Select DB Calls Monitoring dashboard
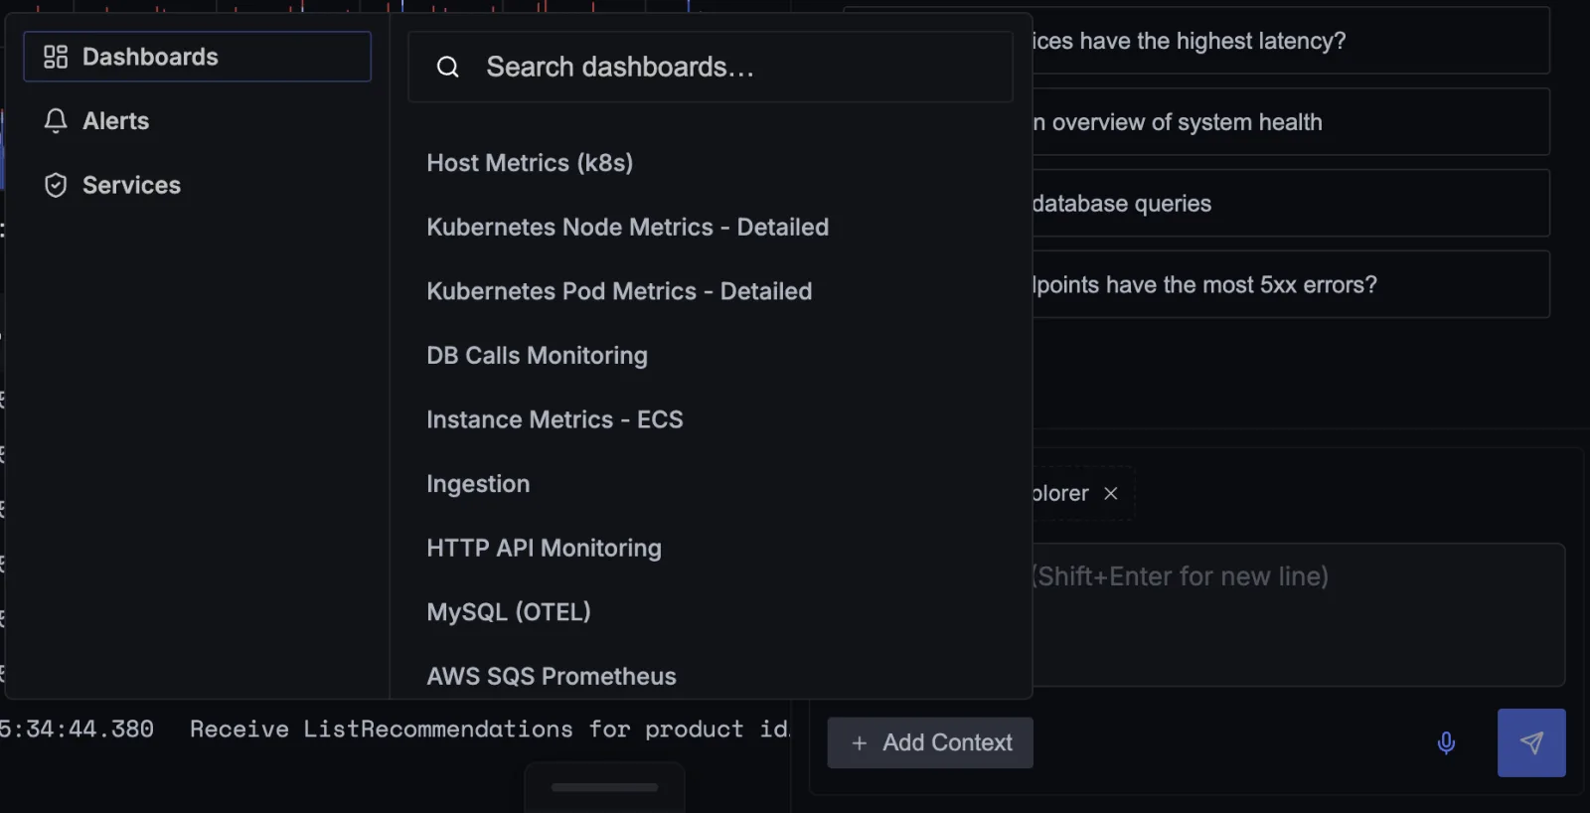 point(537,356)
